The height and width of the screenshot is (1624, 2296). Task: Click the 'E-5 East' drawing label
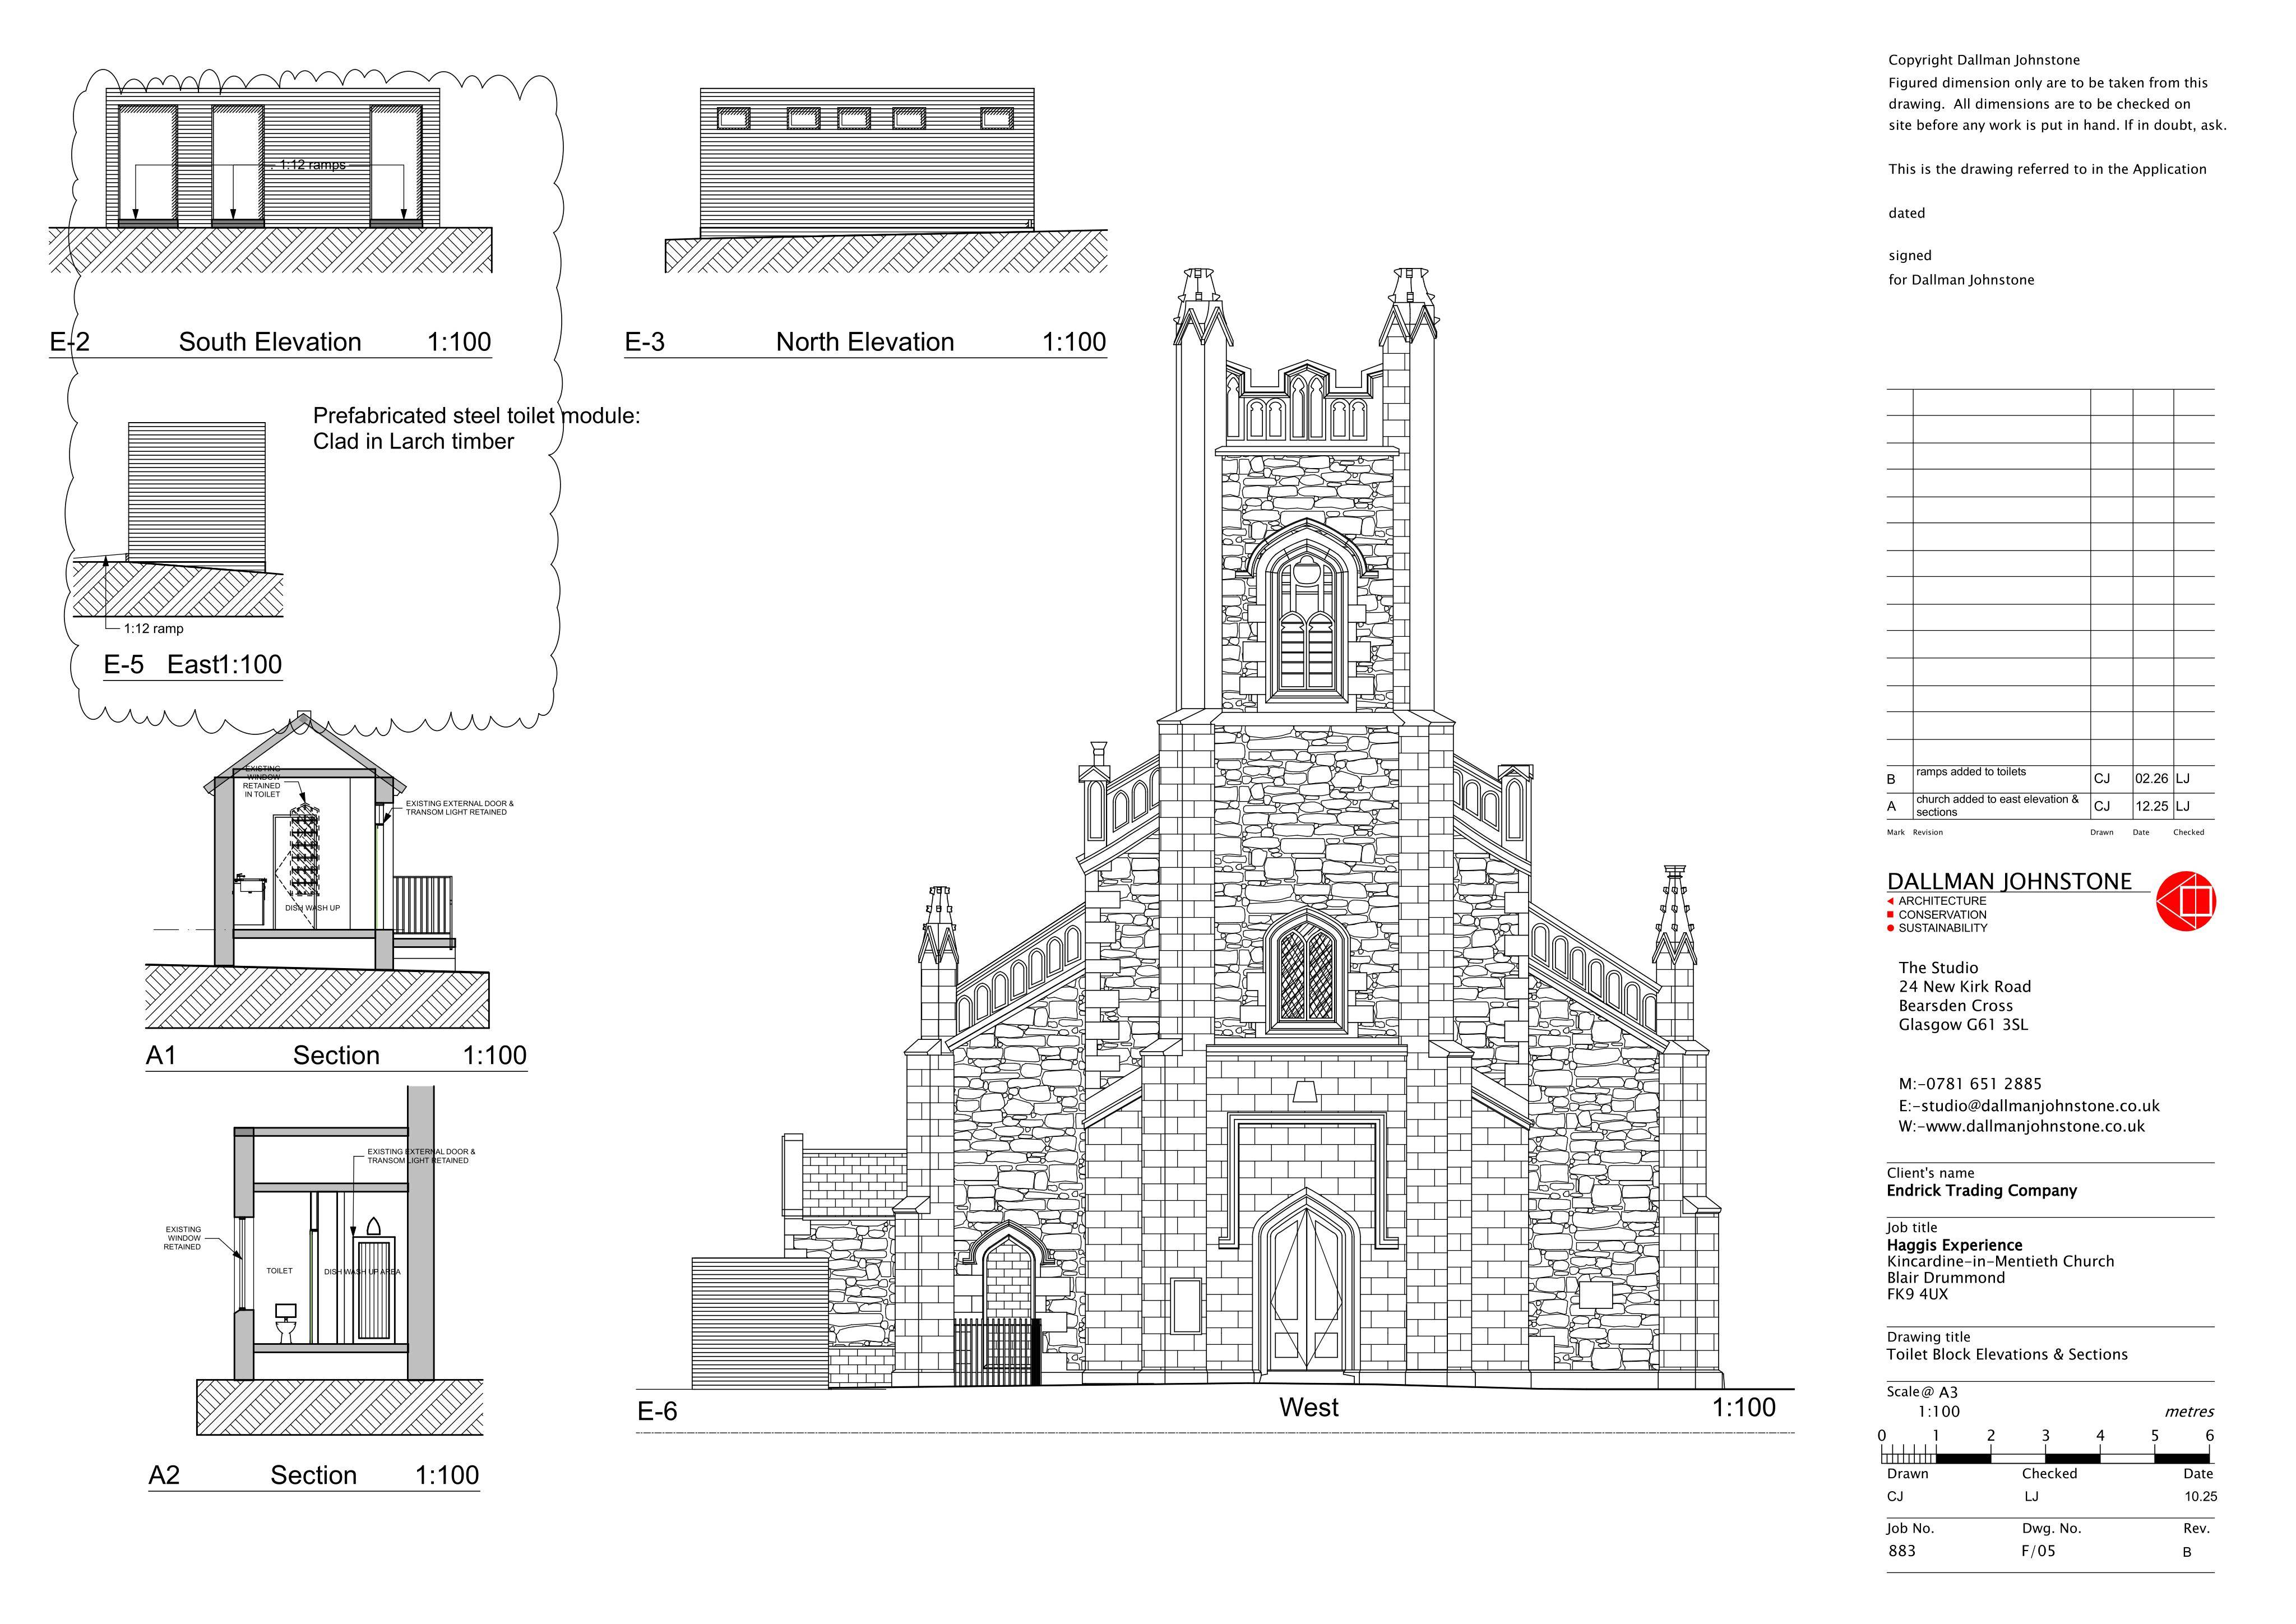193,665
